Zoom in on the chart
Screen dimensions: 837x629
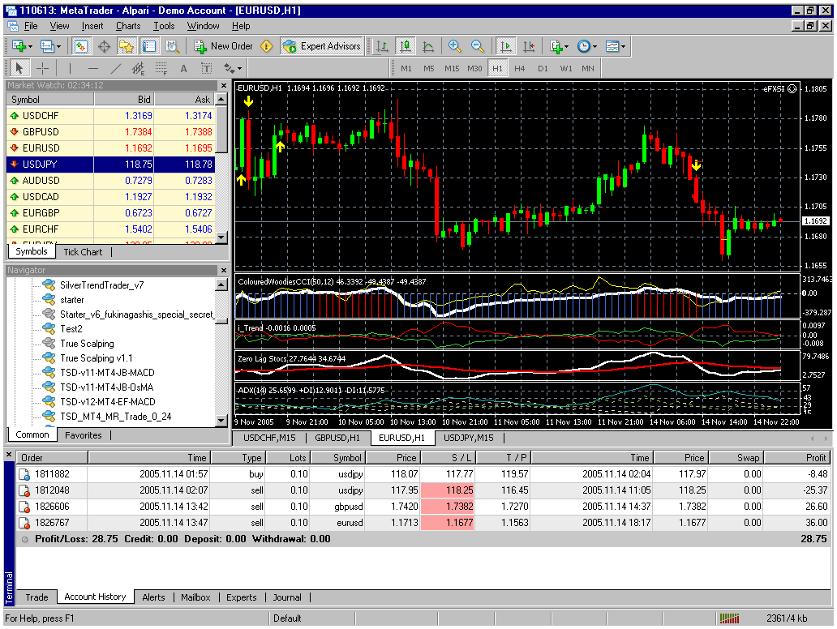click(454, 46)
